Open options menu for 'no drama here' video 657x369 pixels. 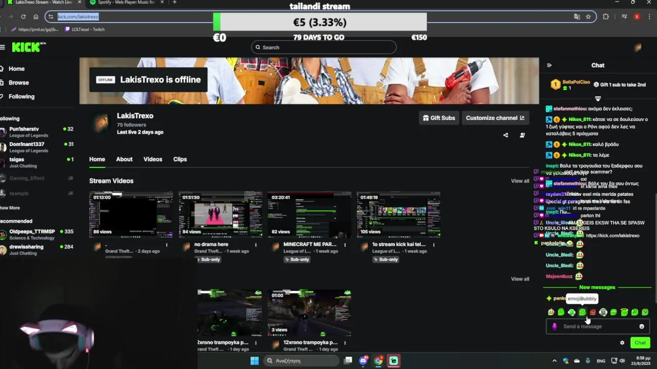point(256,244)
